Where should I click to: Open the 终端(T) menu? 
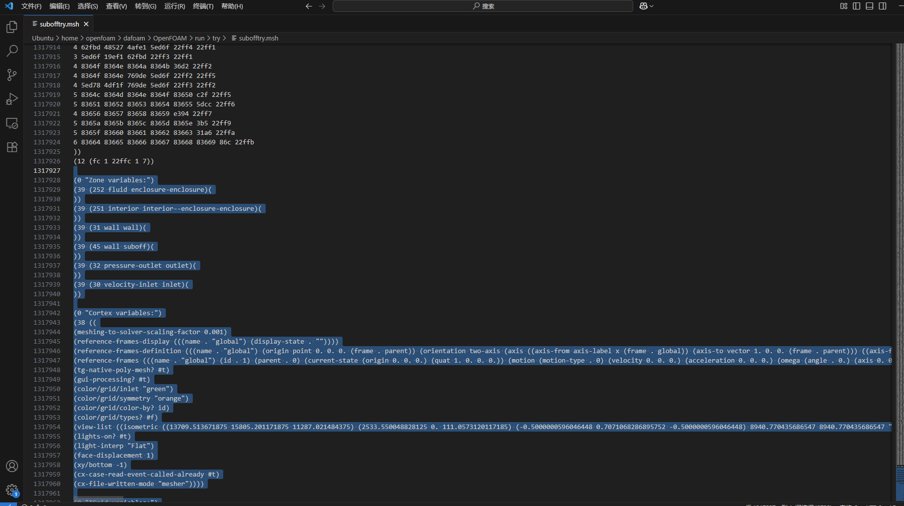(x=203, y=6)
